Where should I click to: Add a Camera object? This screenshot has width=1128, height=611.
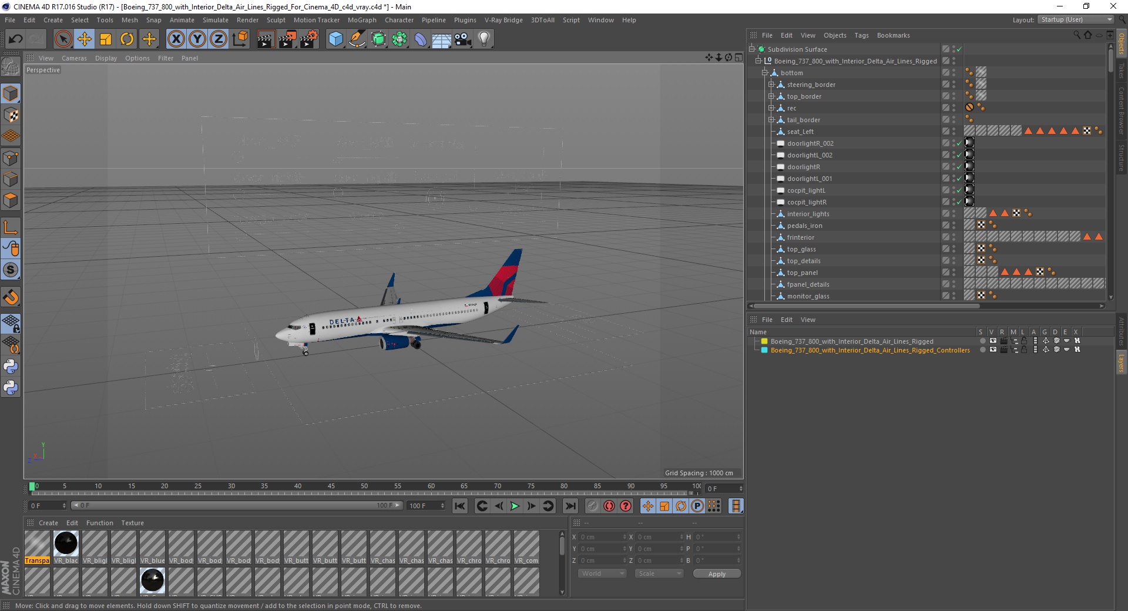pos(463,39)
